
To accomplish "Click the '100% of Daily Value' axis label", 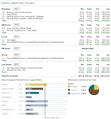I will pos(52,118).
